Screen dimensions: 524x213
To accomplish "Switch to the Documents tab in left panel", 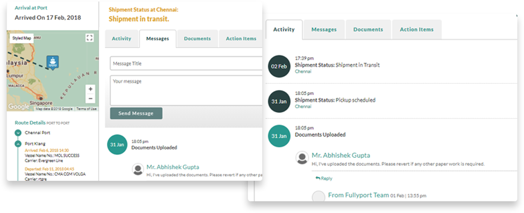I will [197, 39].
